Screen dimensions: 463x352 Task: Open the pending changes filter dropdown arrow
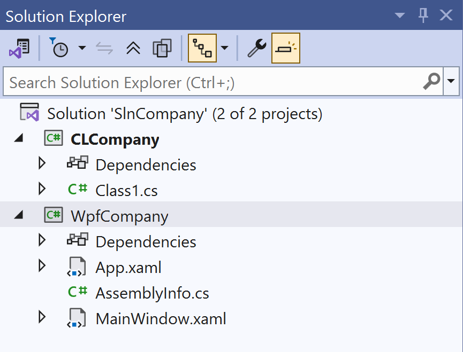click(82, 48)
